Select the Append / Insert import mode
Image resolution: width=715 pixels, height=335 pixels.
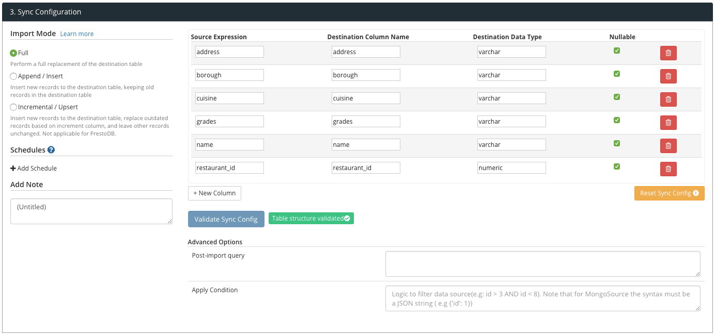13,76
